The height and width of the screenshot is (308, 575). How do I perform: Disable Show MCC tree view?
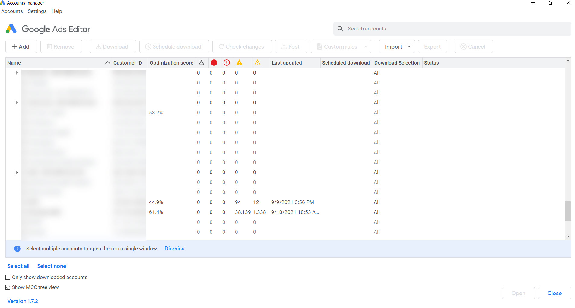[8, 287]
